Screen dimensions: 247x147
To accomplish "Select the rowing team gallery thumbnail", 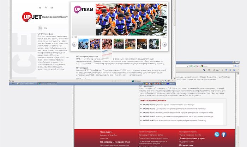I will [x=95, y=44].
